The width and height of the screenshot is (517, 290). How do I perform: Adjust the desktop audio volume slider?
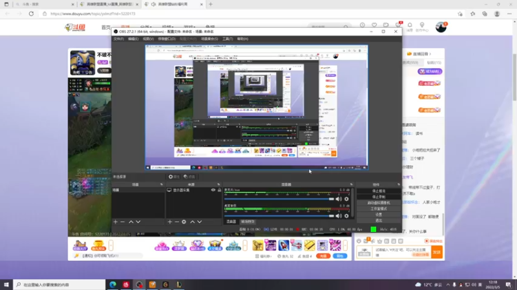pos(279,216)
